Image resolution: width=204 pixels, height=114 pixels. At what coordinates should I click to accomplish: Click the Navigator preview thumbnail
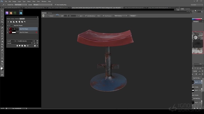pos(198,43)
